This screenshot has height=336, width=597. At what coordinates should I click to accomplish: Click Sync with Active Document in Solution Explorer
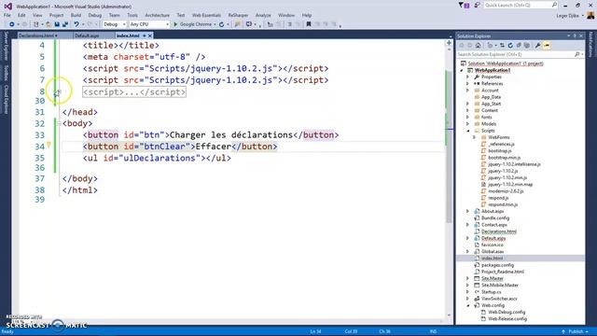pyautogui.click(x=502, y=46)
